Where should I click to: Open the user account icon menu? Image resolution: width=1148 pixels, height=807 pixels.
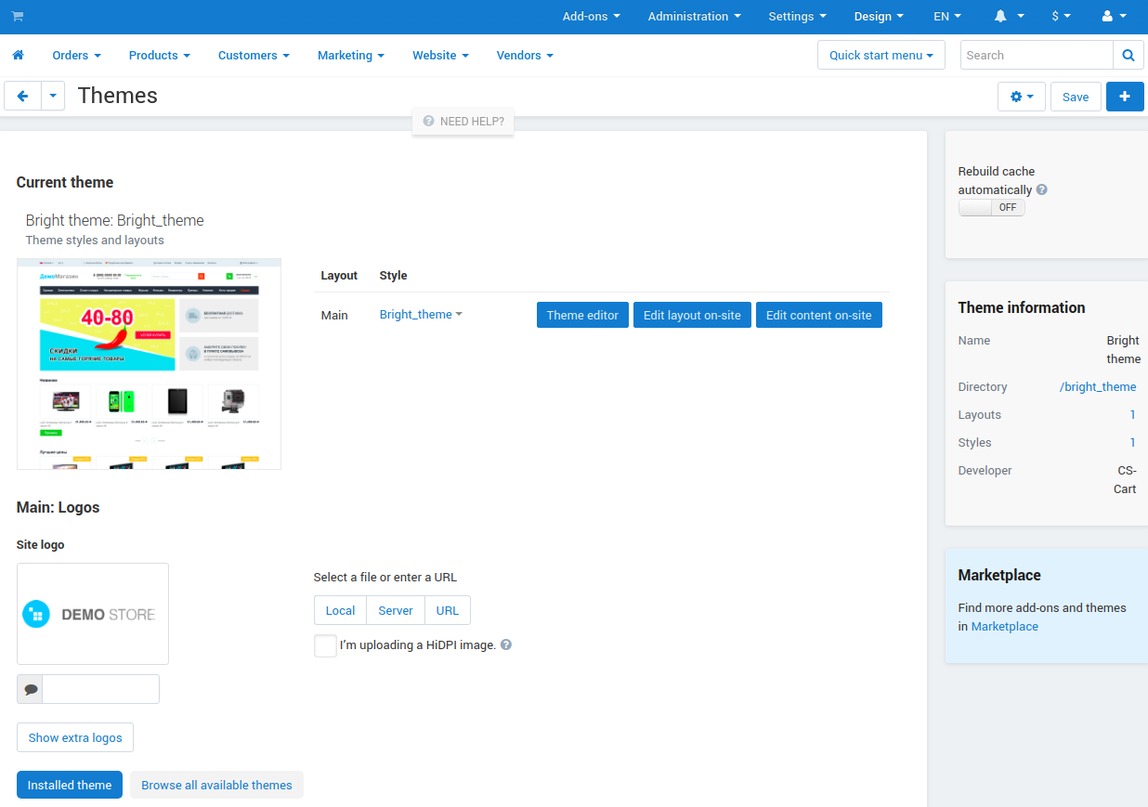1113,17
